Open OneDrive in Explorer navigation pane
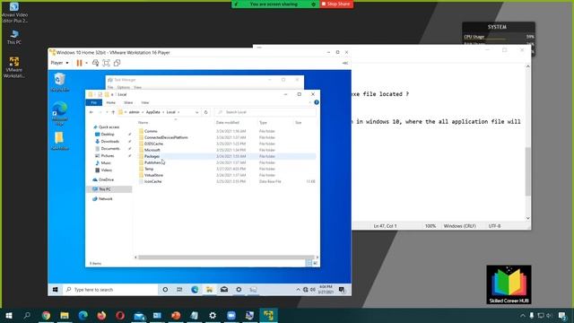The height and width of the screenshot is (323, 574). 106,179
